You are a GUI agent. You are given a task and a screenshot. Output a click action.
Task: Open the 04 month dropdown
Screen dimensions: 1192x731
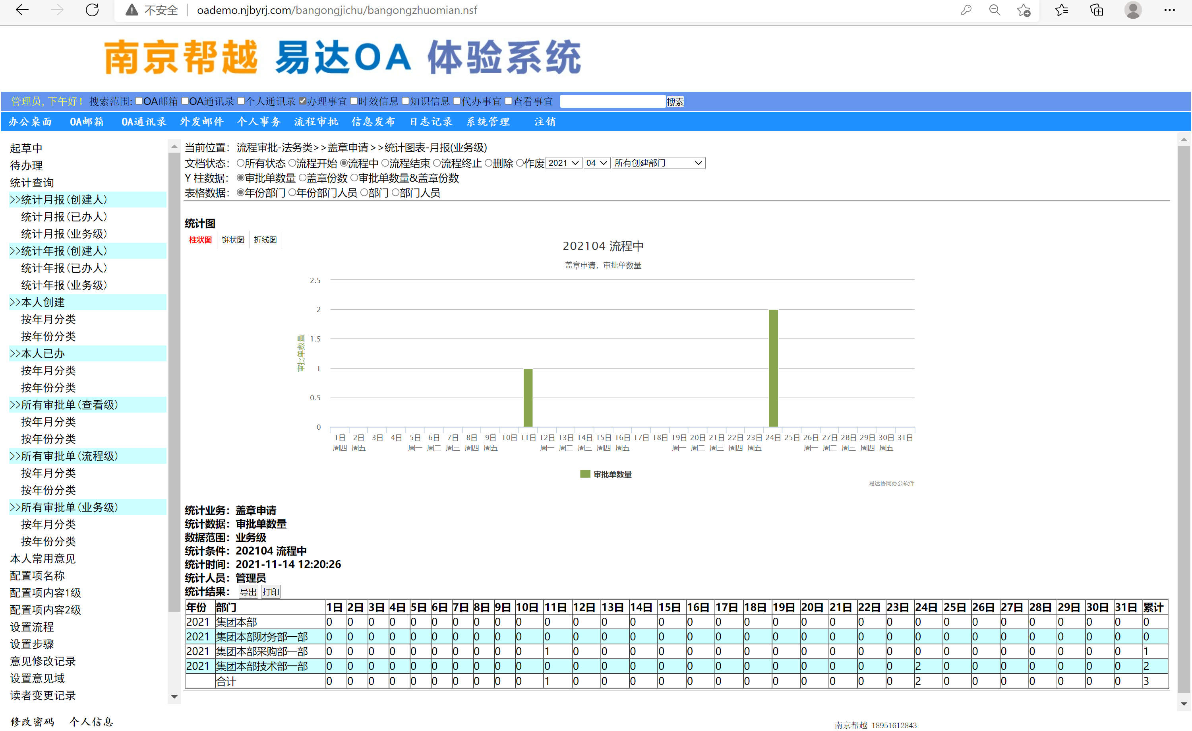click(596, 163)
